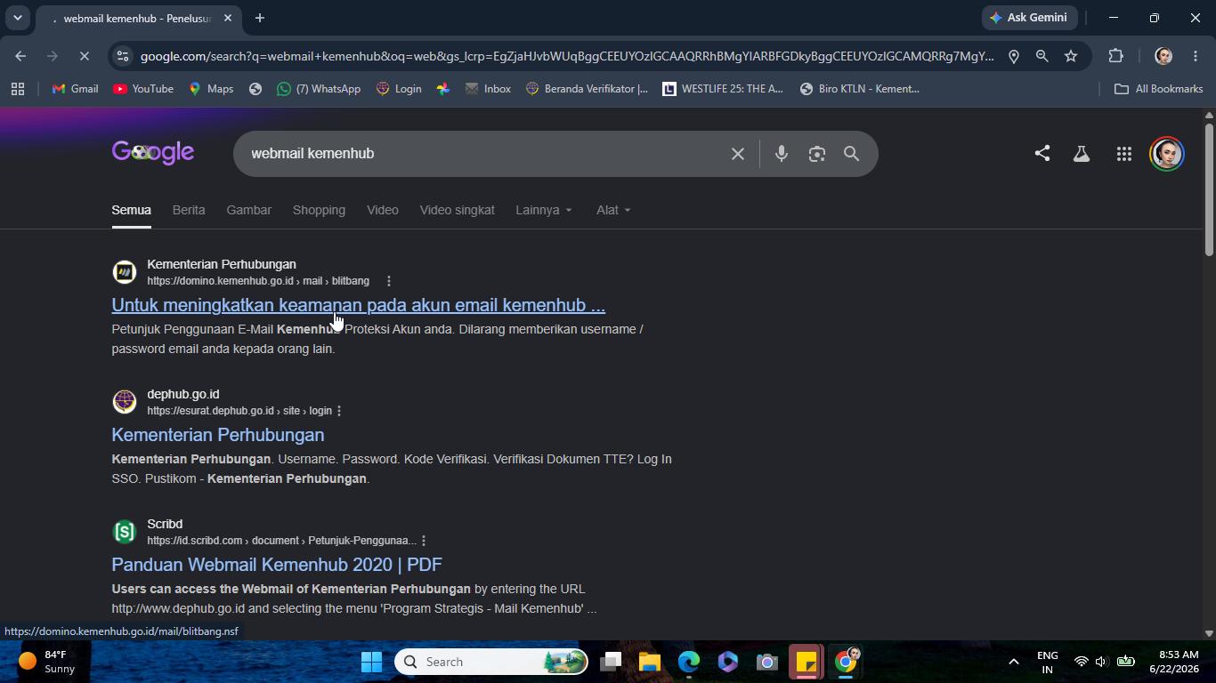The width and height of the screenshot is (1216, 683).
Task: Open the YouTube bookmark
Action: [x=143, y=89]
